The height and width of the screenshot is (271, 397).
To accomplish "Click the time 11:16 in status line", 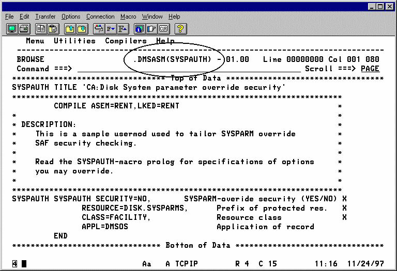I will [326, 264].
